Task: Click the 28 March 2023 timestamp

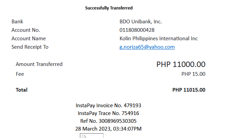Action: tap(108, 129)
